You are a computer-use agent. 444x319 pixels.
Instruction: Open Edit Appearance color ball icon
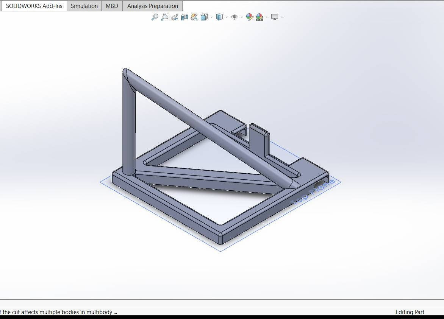click(249, 17)
